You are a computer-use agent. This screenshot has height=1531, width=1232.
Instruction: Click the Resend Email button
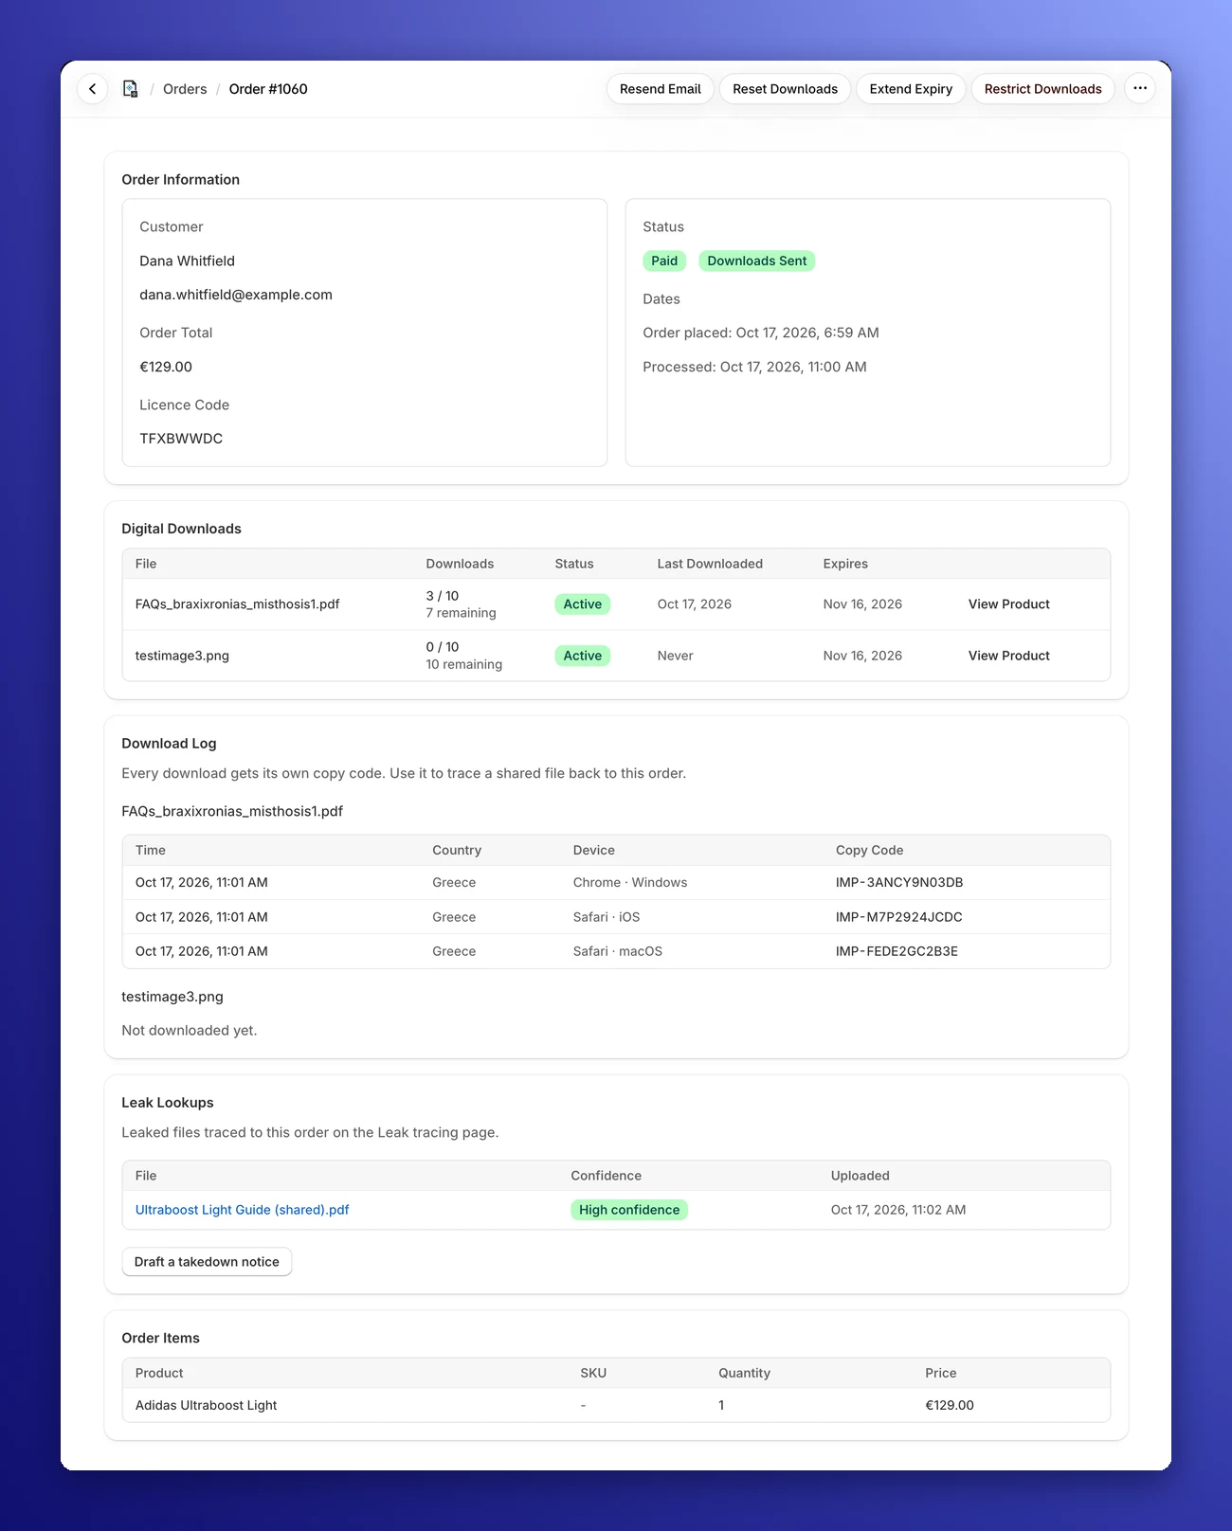[661, 89]
